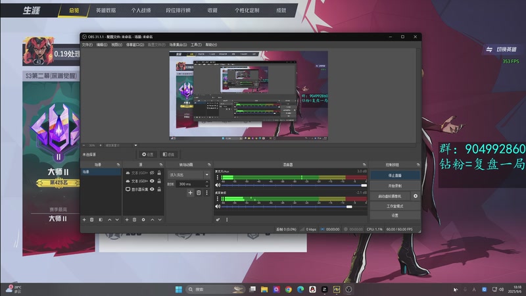This screenshot has width=526, height=296.
Task: Open the File menu in OBS
Action: point(87,45)
